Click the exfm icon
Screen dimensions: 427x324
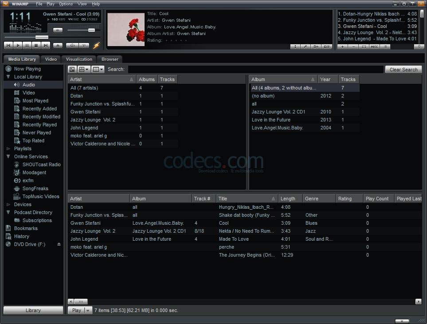click(x=17, y=180)
